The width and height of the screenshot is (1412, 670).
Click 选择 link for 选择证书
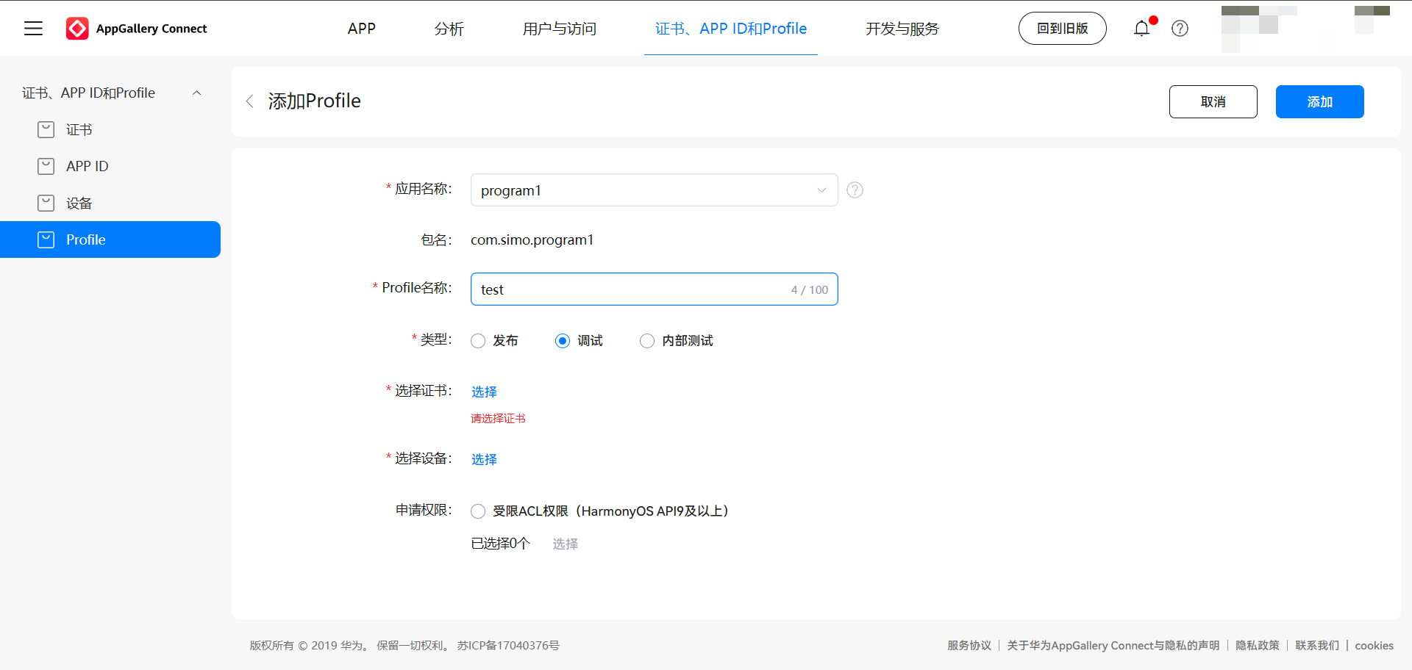(x=484, y=392)
